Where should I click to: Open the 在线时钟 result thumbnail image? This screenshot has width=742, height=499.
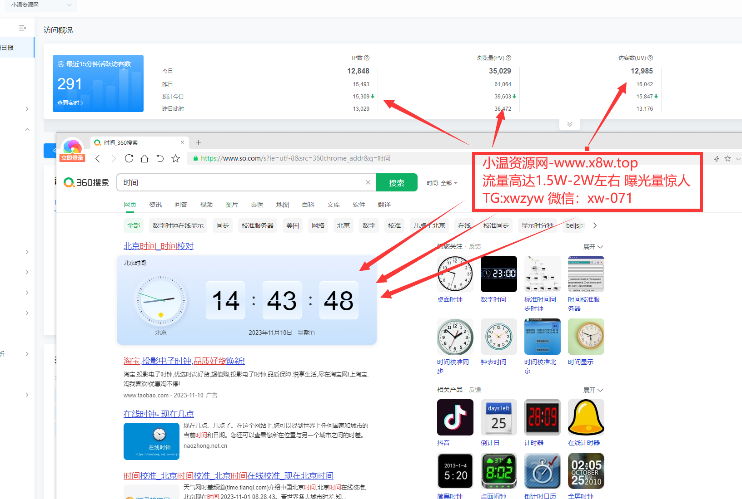(151, 441)
